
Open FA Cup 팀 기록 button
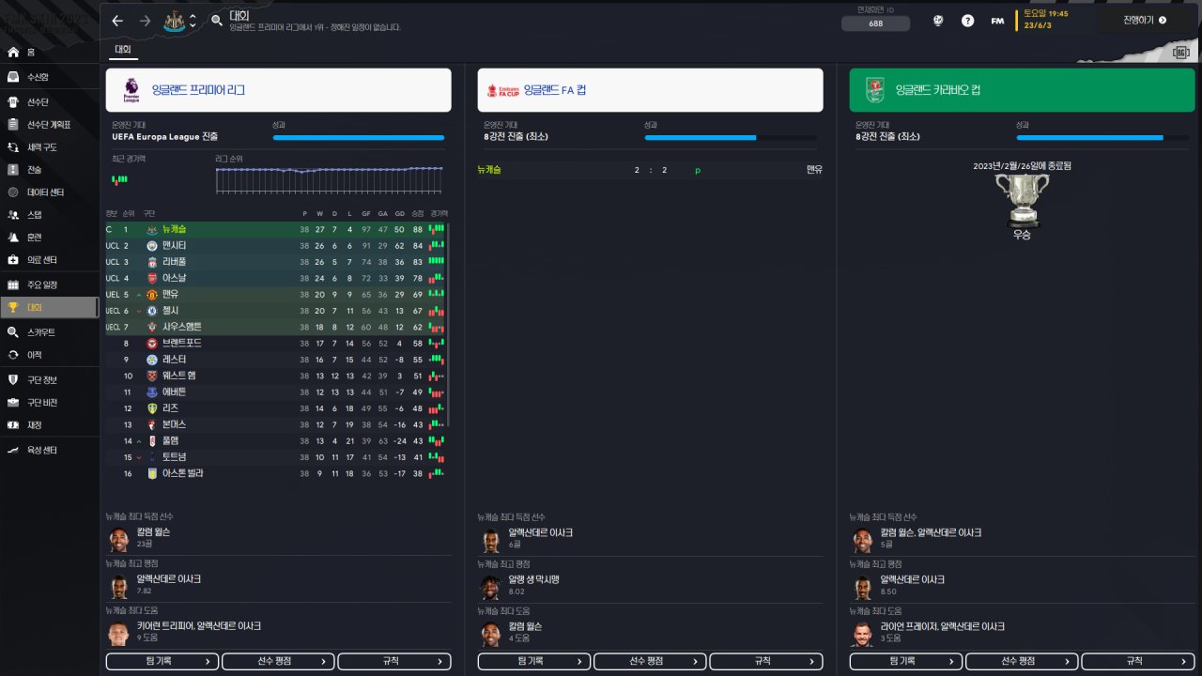[x=534, y=661]
